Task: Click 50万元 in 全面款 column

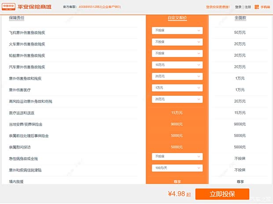Action: 240,33
